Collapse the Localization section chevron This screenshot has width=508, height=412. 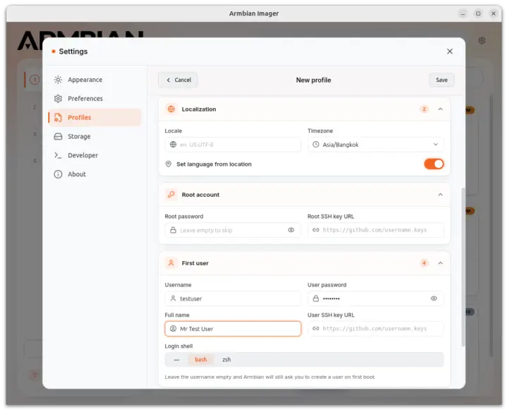pyautogui.click(x=440, y=109)
